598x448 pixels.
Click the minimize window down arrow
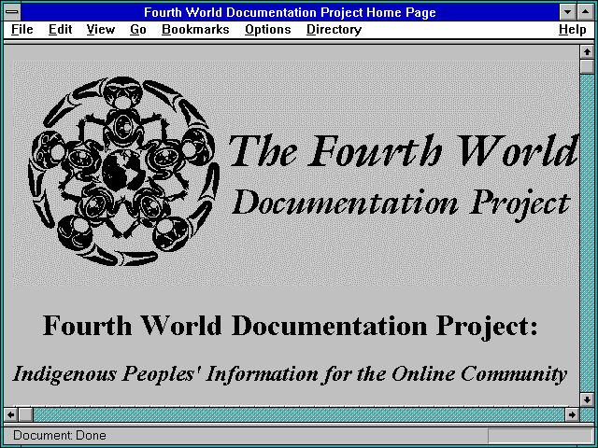pos(568,12)
